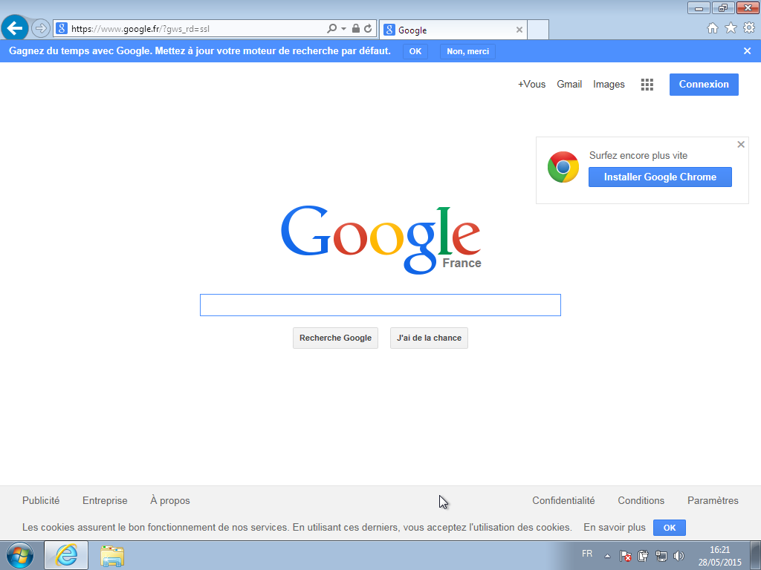
Task: Close the Chrome promotion card
Action: [741, 145]
